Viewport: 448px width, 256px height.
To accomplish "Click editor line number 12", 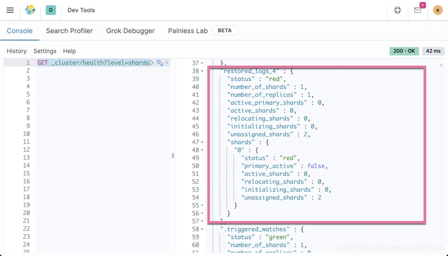I will (26, 149).
